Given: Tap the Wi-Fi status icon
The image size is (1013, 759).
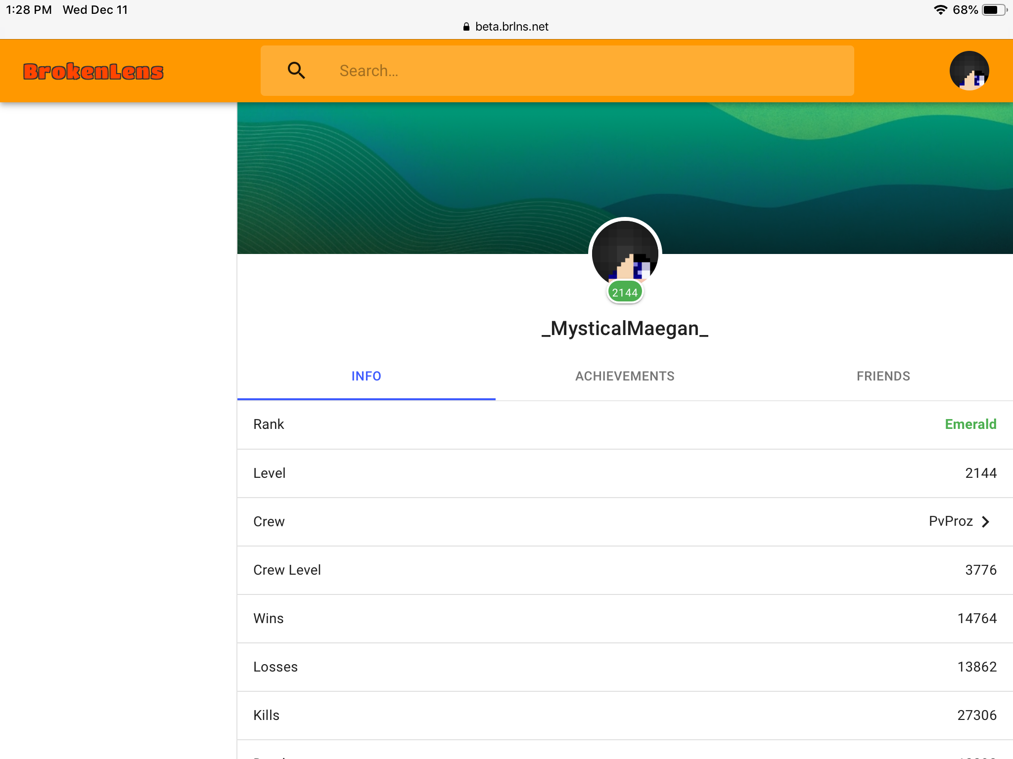Looking at the screenshot, I should coord(940,10).
